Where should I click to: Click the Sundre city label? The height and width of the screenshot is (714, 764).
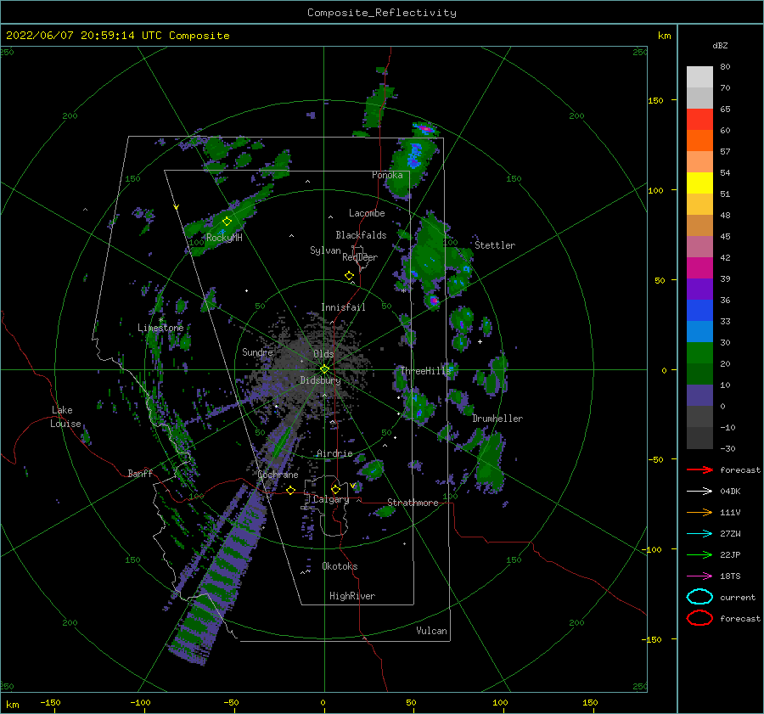(257, 351)
